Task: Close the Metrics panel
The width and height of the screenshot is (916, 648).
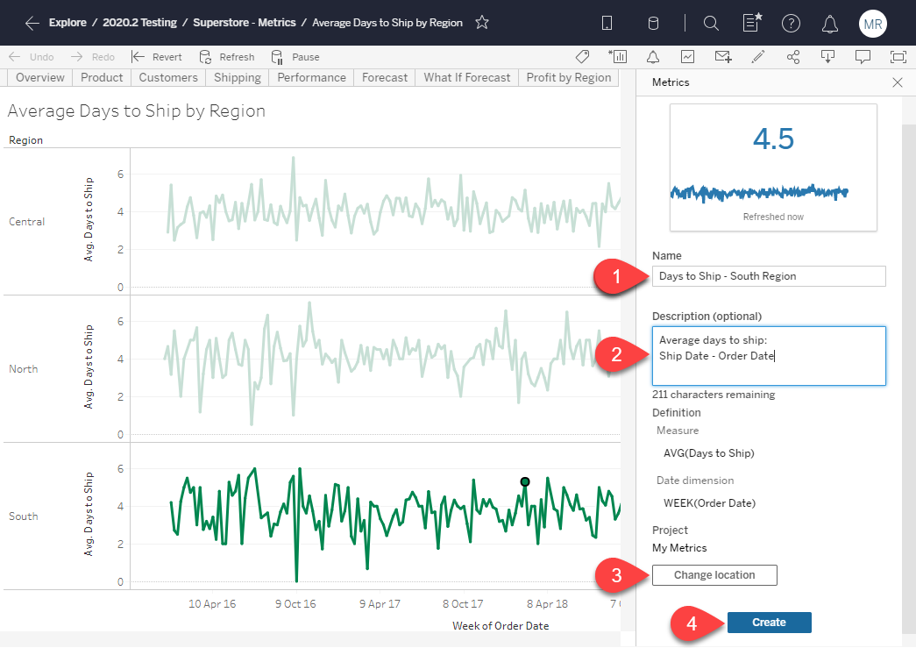Action: (x=897, y=82)
